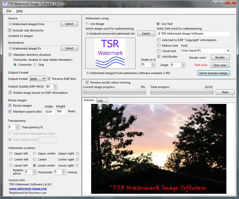Increase Output Quality with up arrow
Screen dimensions: 239x199
coord(55,86)
